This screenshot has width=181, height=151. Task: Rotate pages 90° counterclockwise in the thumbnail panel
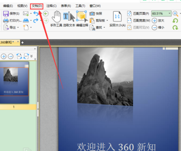click(19, 56)
